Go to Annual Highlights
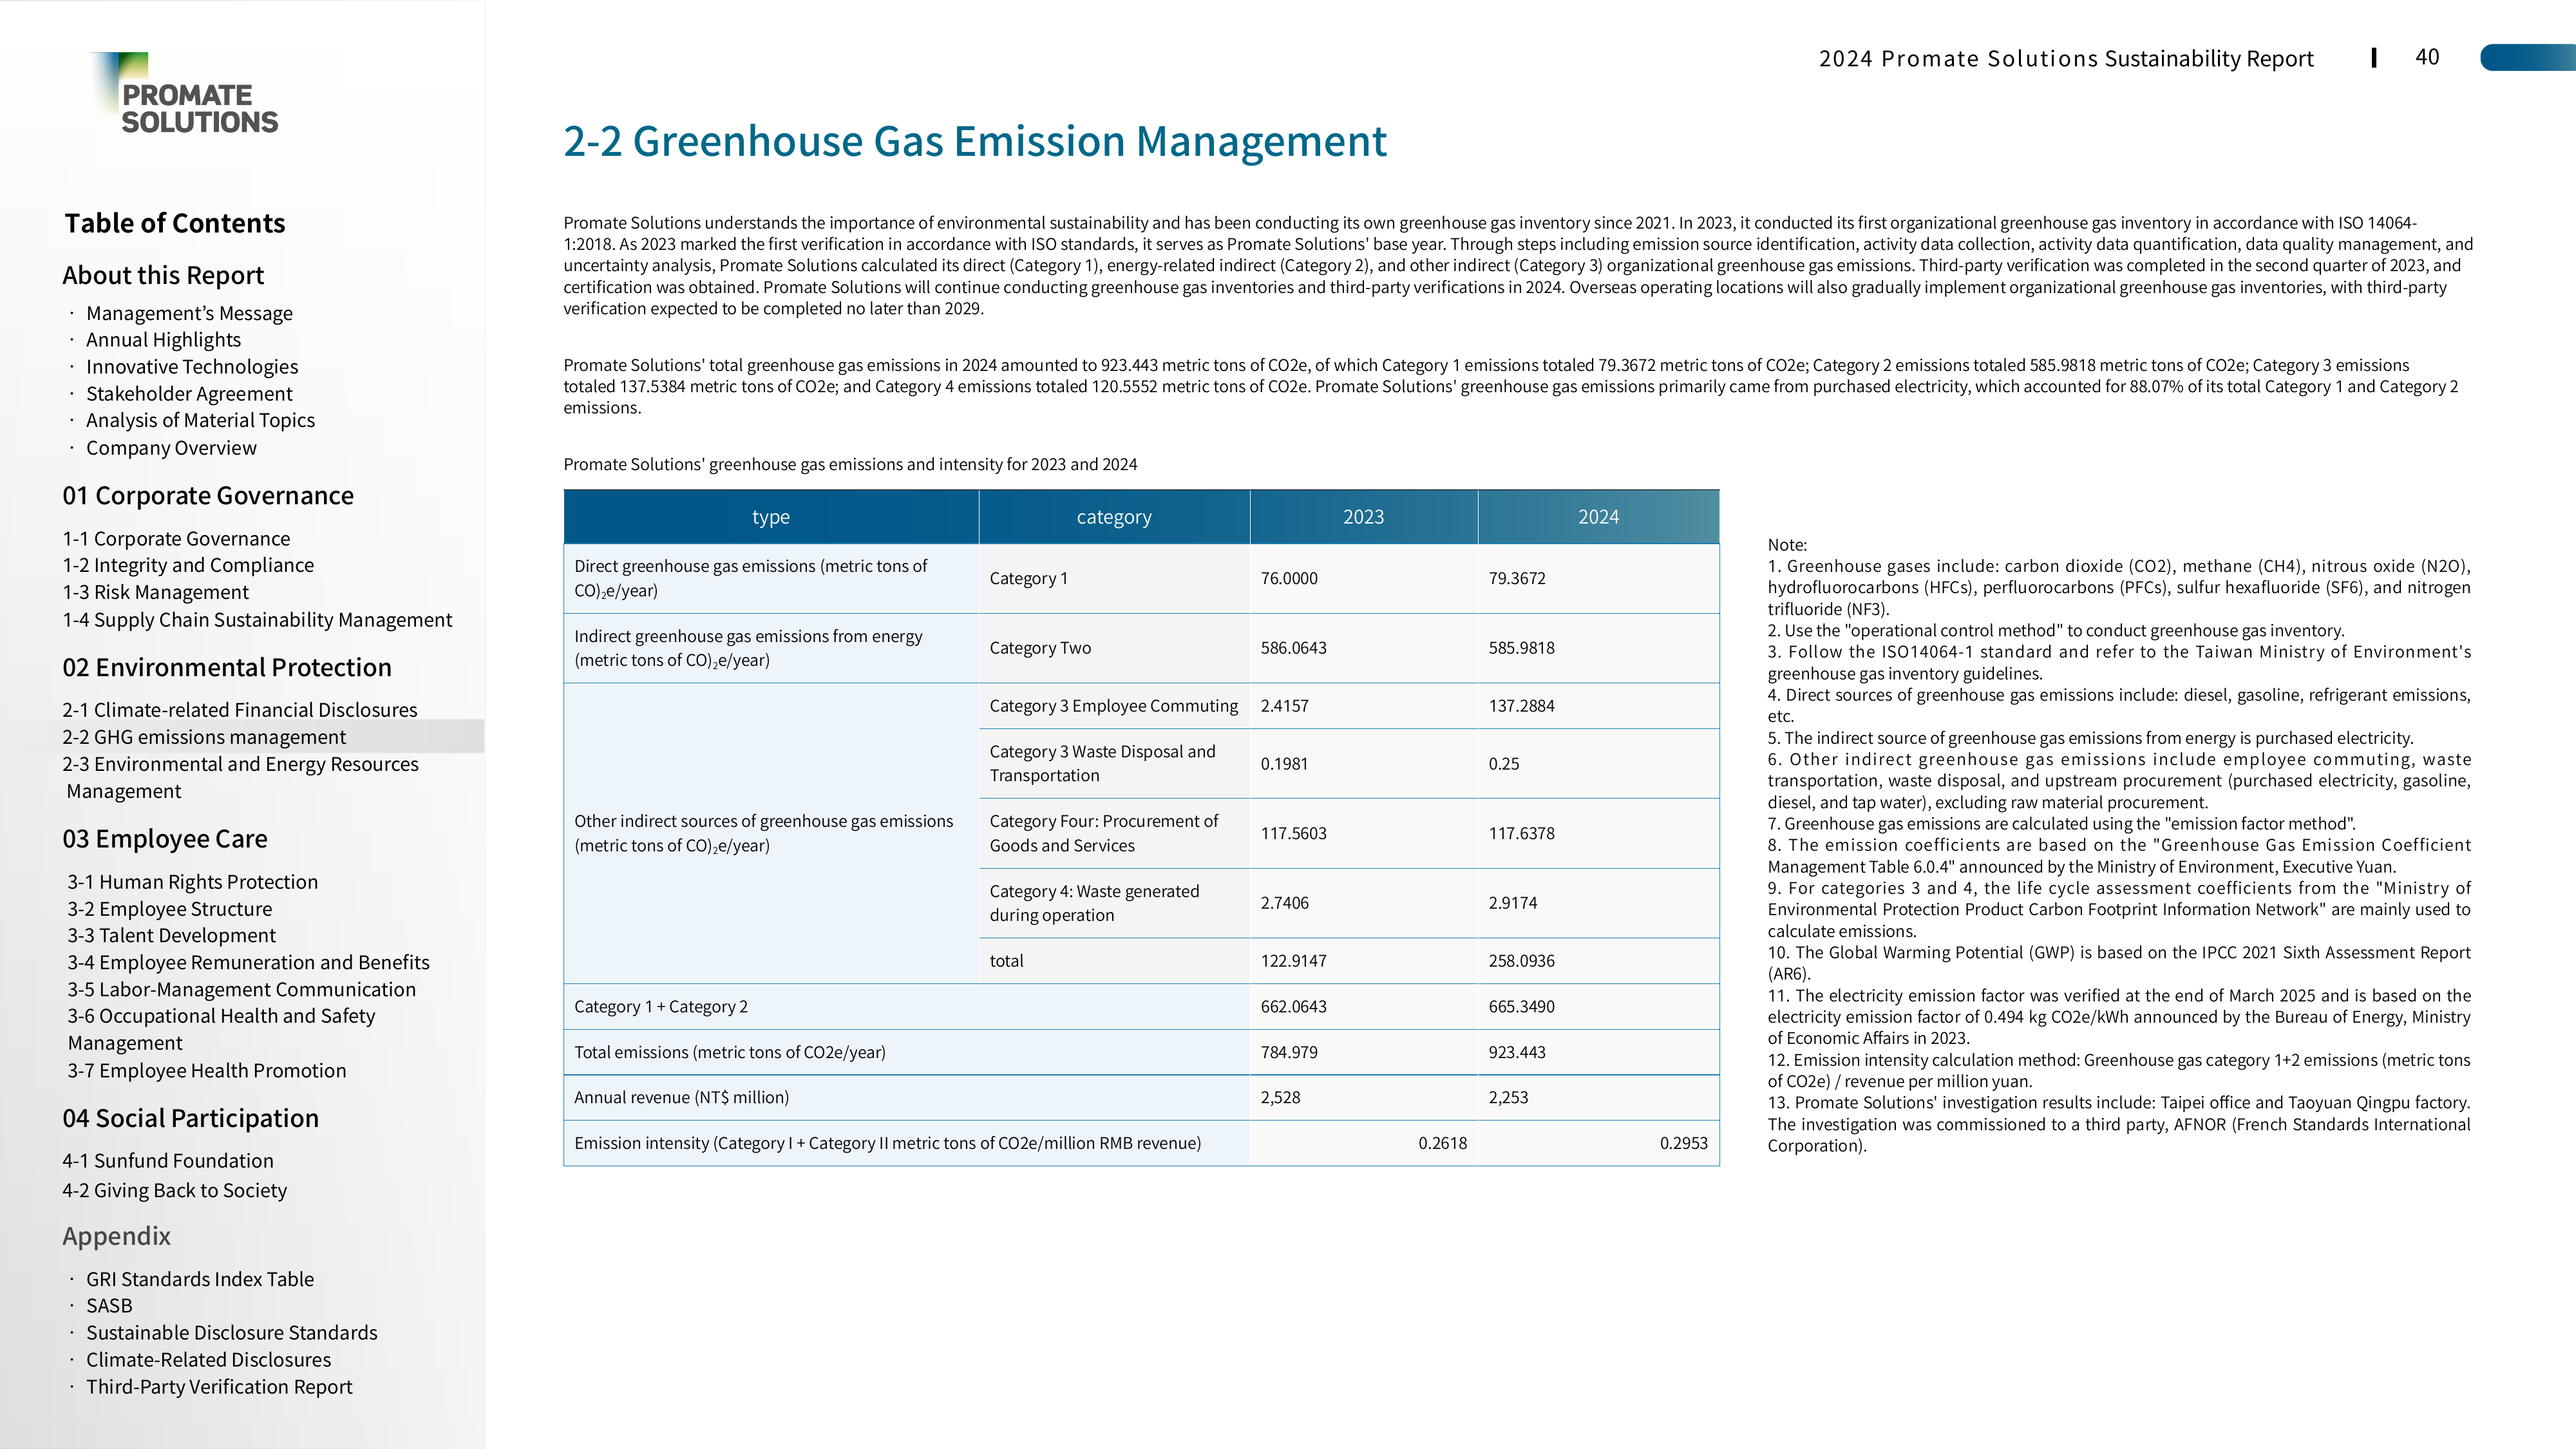This screenshot has height=1449, width=2576. click(163, 340)
